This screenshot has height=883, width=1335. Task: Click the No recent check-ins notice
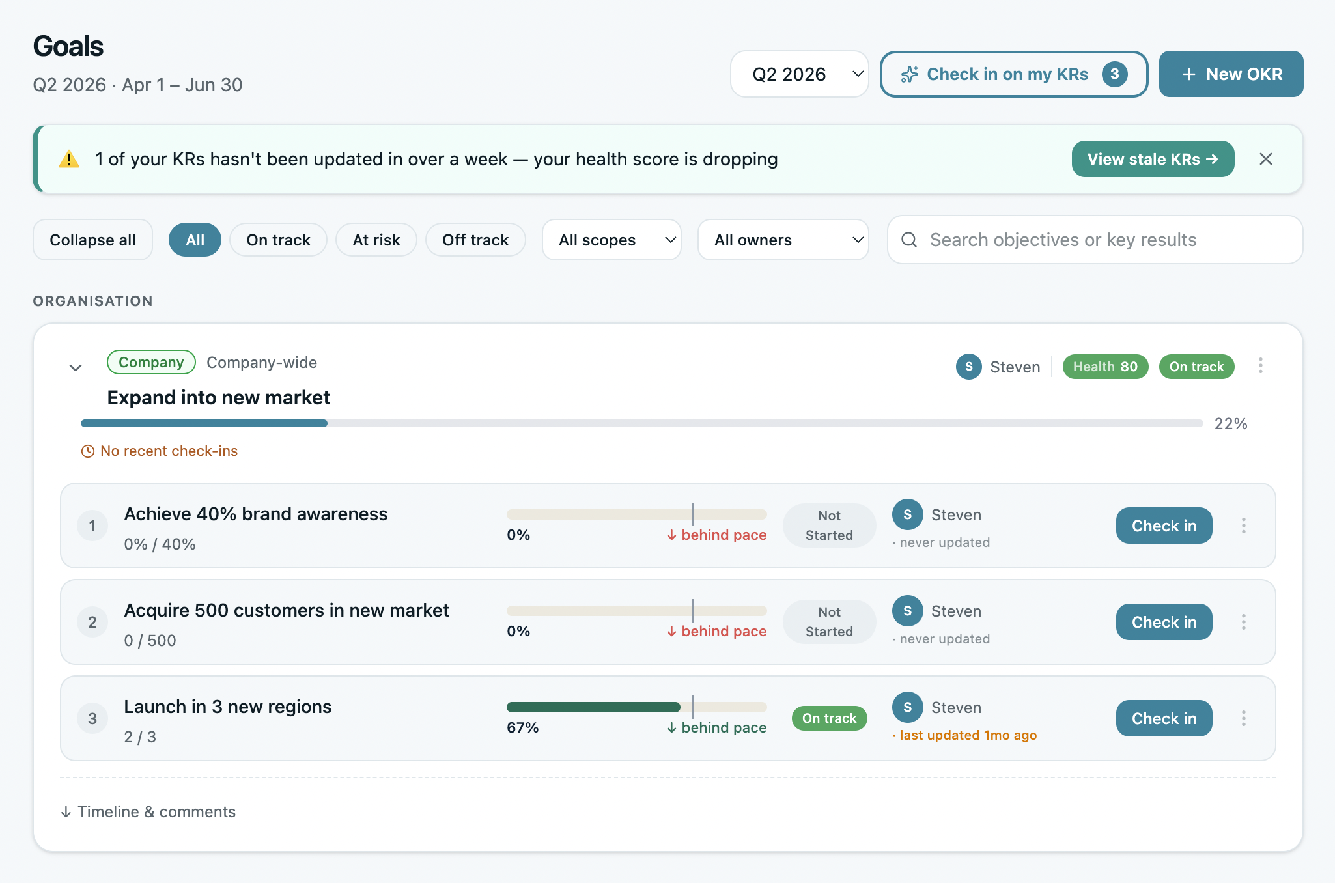coord(160,451)
